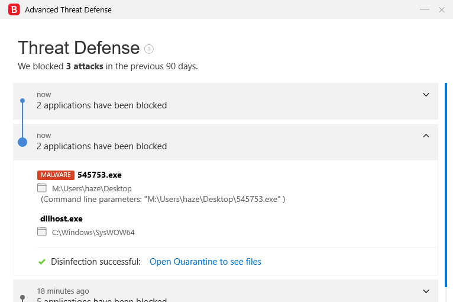Select the 545753.exe file name
The height and width of the screenshot is (302, 453).
click(x=99, y=175)
